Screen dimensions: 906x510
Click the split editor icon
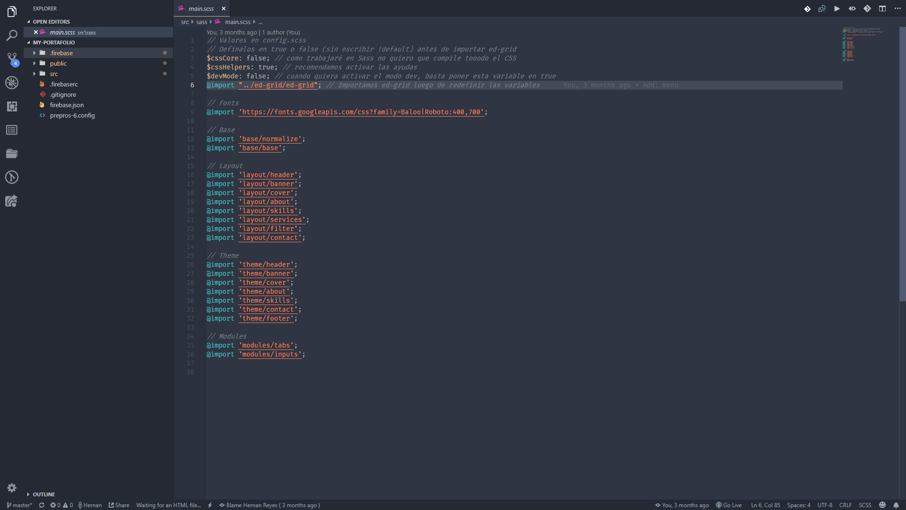pyautogui.click(x=882, y=8)
